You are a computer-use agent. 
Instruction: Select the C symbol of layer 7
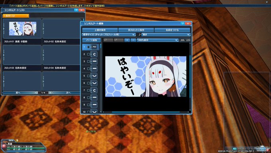(94, 90)
